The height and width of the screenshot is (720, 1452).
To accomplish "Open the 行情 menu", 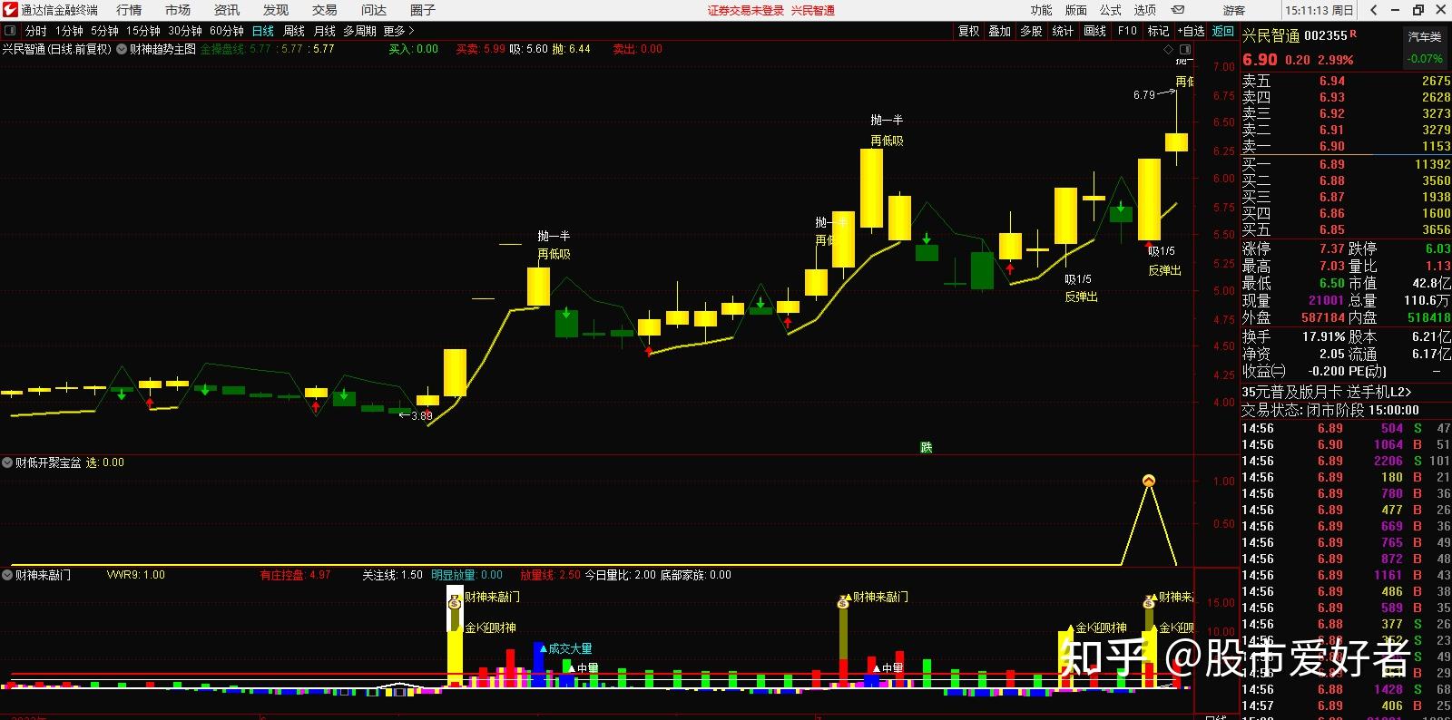I will [x=129, y=10].
